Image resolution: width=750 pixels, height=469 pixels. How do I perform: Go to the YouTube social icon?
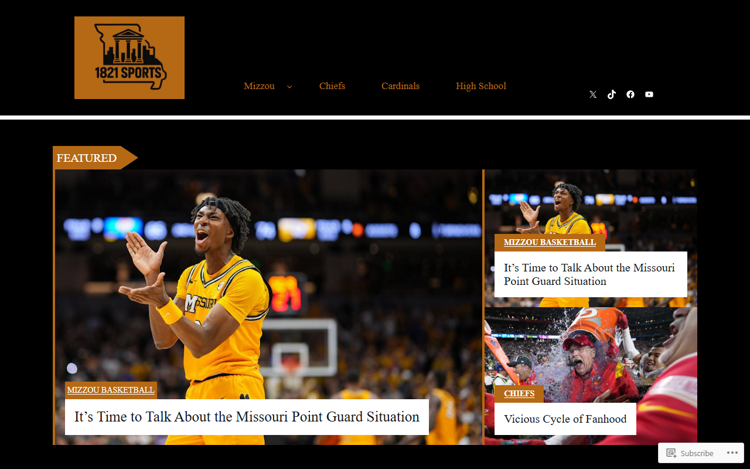[649, 94]
